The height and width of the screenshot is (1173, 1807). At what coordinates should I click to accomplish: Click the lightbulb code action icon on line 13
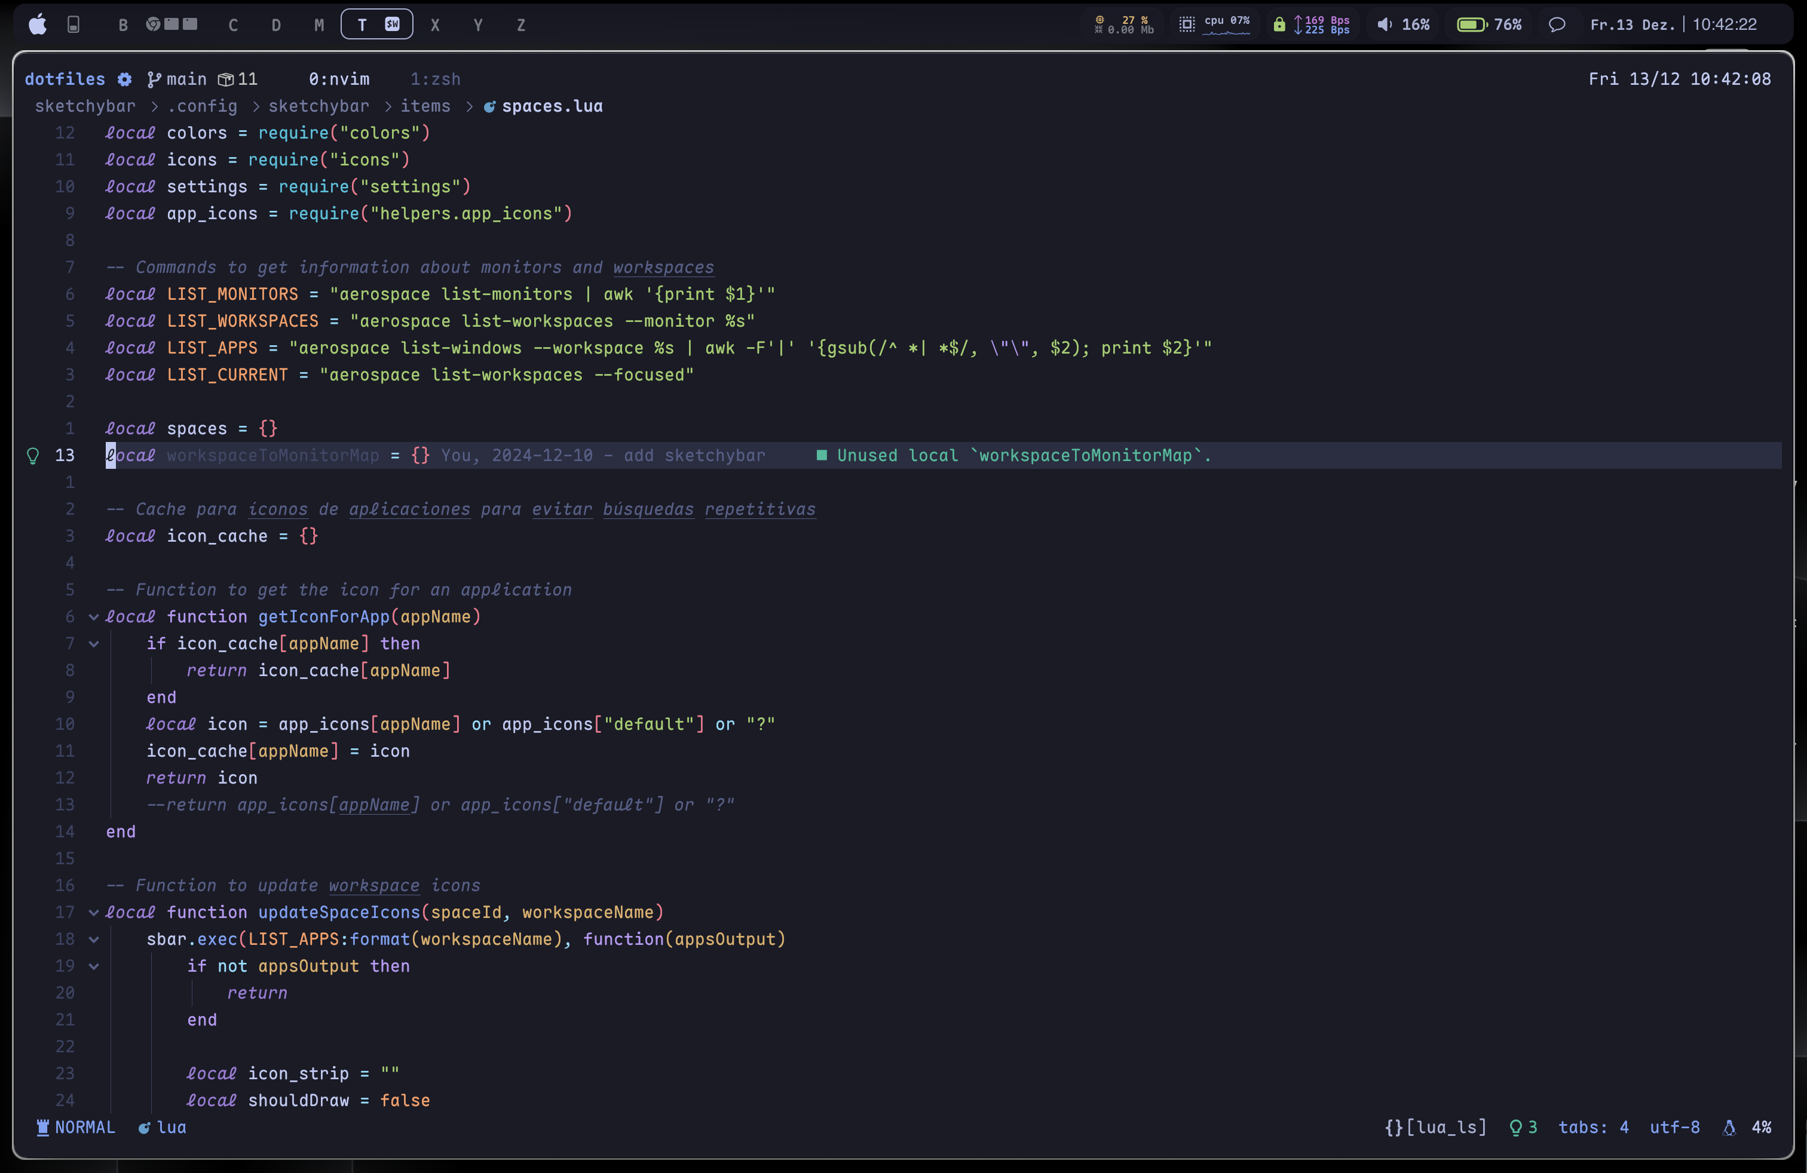click(x=33, y=455)
